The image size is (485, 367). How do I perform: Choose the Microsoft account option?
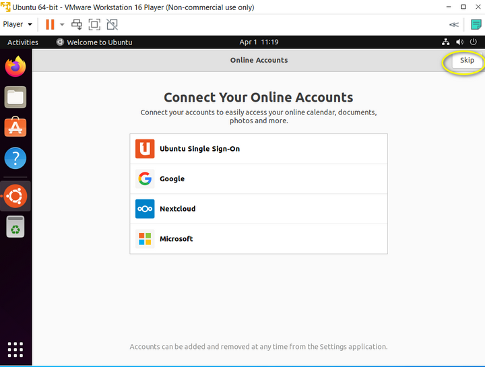coord(259,238)
